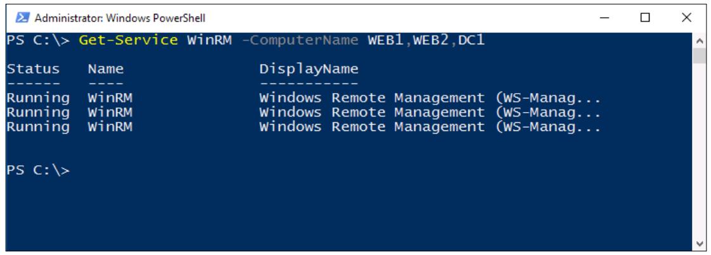Click the WinRM argument in command line
The width and height of the screenshot is (711, 255).
coord(210,40)
